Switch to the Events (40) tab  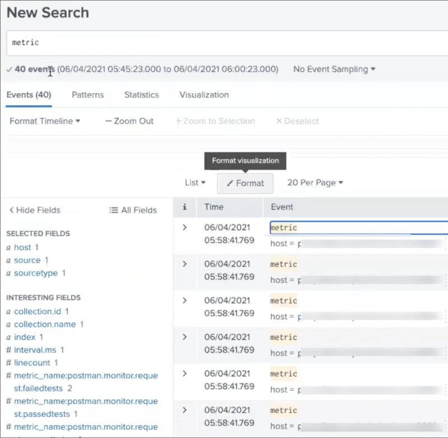[x=29, y=95]
